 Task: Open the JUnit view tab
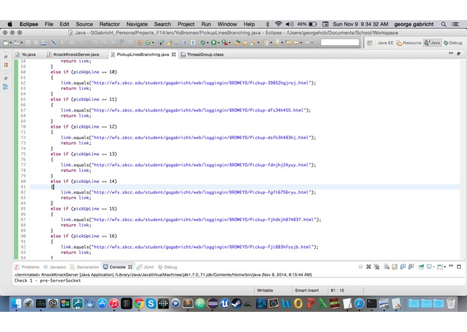(145, 267)
